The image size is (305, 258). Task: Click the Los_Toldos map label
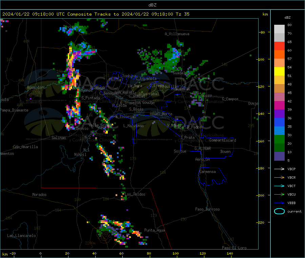pyautogui.click(x=135, y=194)
